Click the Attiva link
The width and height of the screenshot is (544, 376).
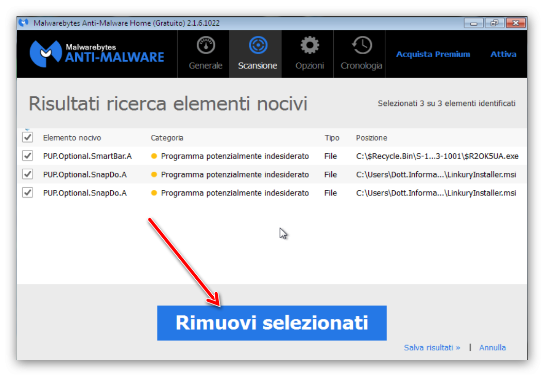pyautogui.click(x=503, y=54)
